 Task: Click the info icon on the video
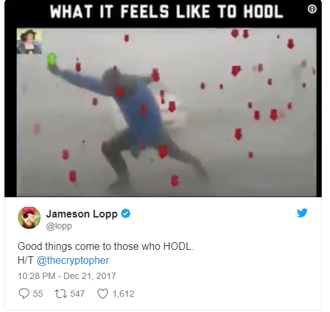[312, 9]
